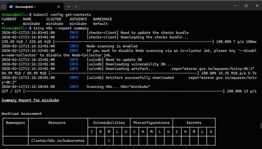This screenshot has width=262, height=149.
Task: Click the 'Scanning K8s... K8s="minikube"' log line
Action: (x=118, y=87)
